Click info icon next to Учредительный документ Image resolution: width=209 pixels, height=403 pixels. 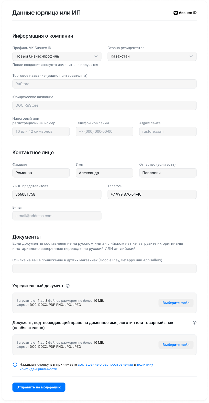[68, 286]
